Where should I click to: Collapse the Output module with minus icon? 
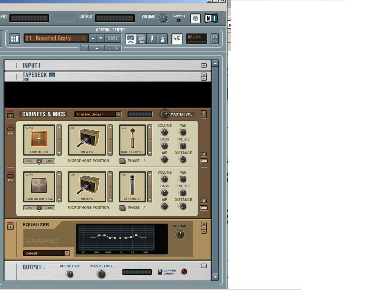pos(204,266)
